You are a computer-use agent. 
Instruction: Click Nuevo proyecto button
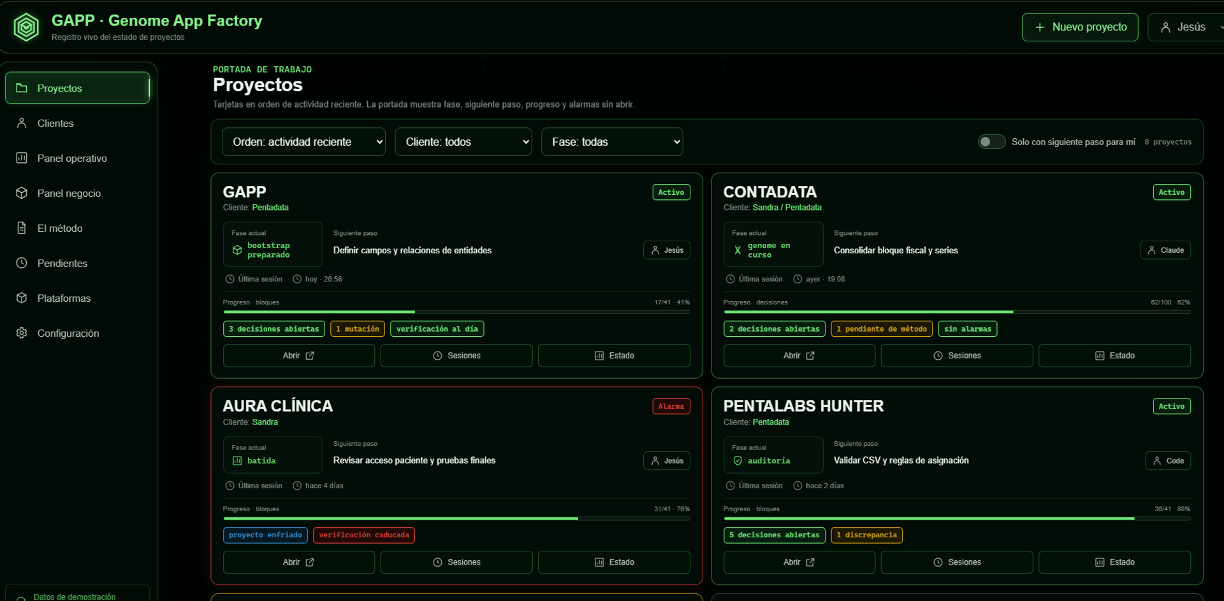click(1080, 27)
